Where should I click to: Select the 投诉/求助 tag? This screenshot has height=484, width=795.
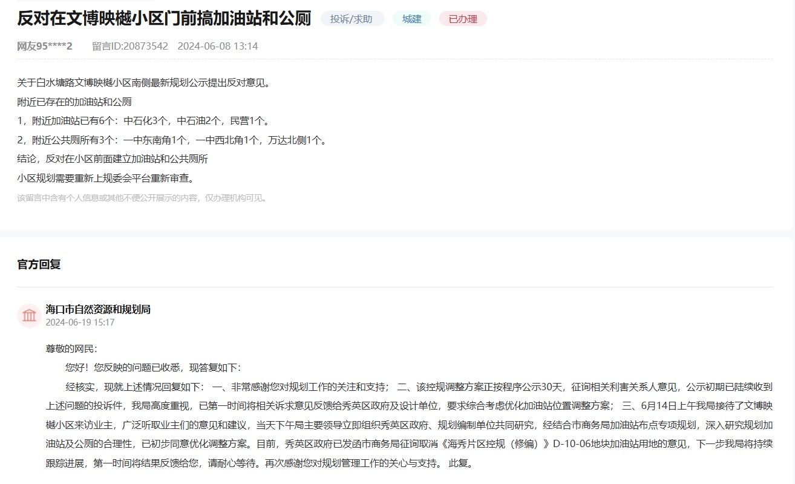point(352,19)
